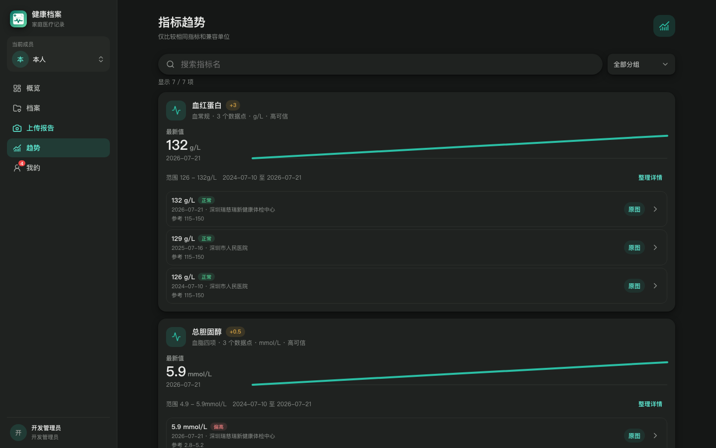Go to 档案 in the sidebar

(x=58, y=108)
